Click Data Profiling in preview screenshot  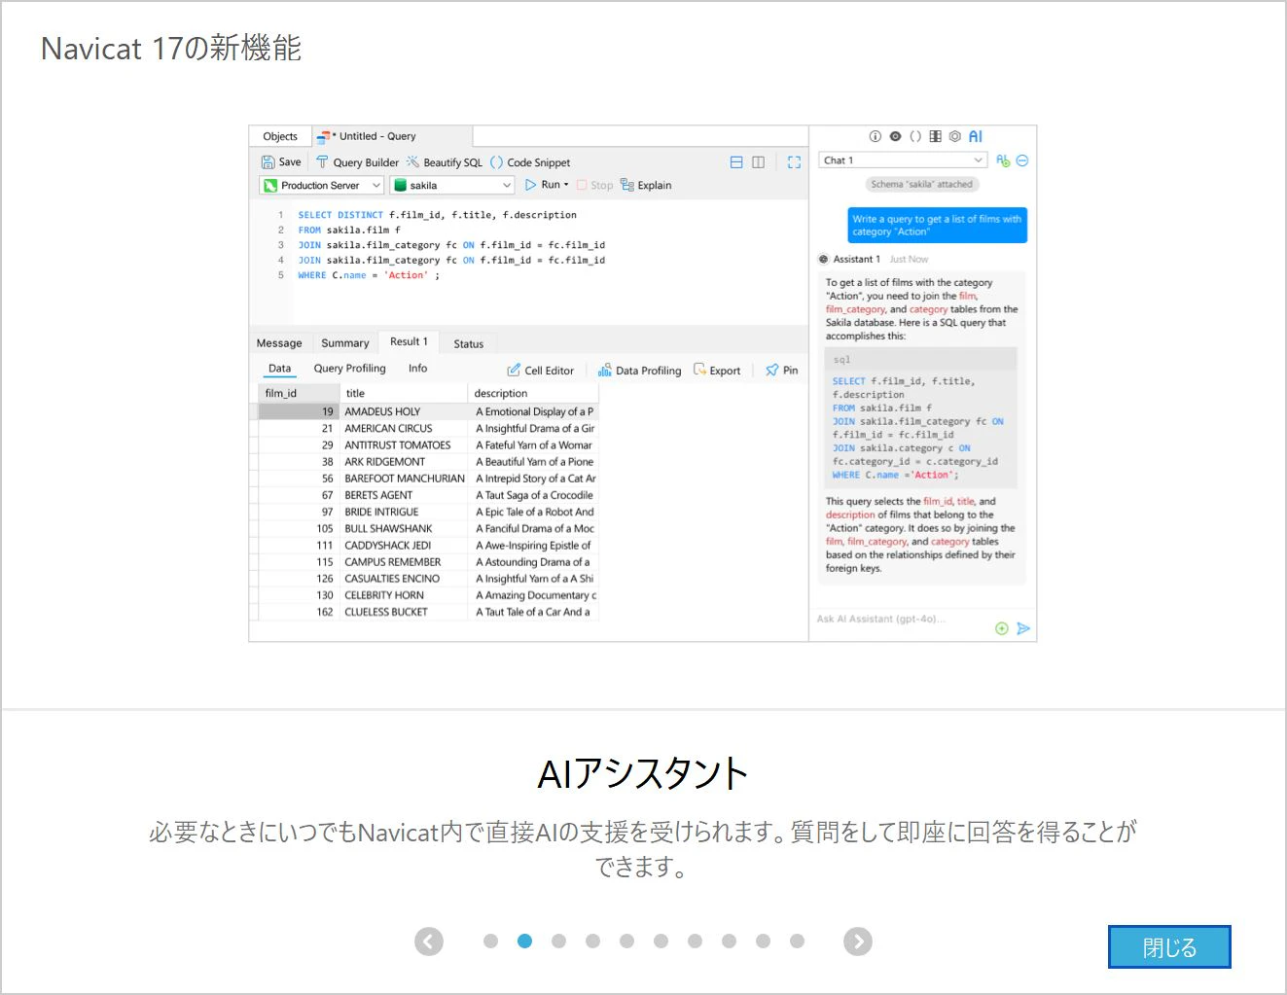[x=640, y=371]
